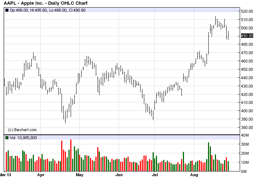Click the 410.00 price axis label

point(247,102)
